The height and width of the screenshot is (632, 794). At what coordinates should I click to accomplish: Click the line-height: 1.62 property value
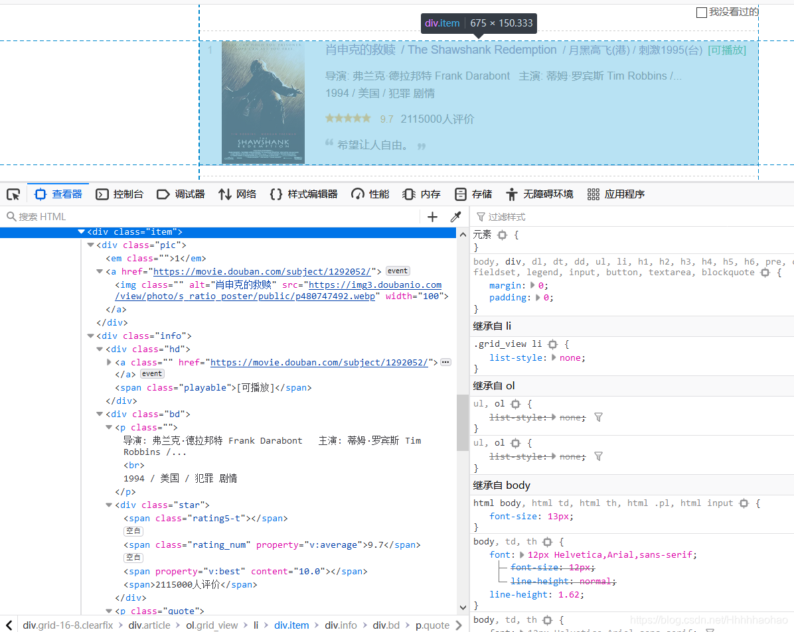pos(570,595)
